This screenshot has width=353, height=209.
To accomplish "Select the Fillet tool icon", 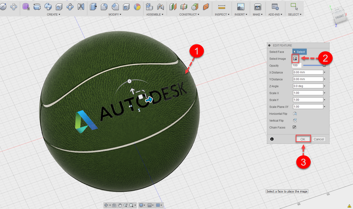I will click(x=104, y=7).
